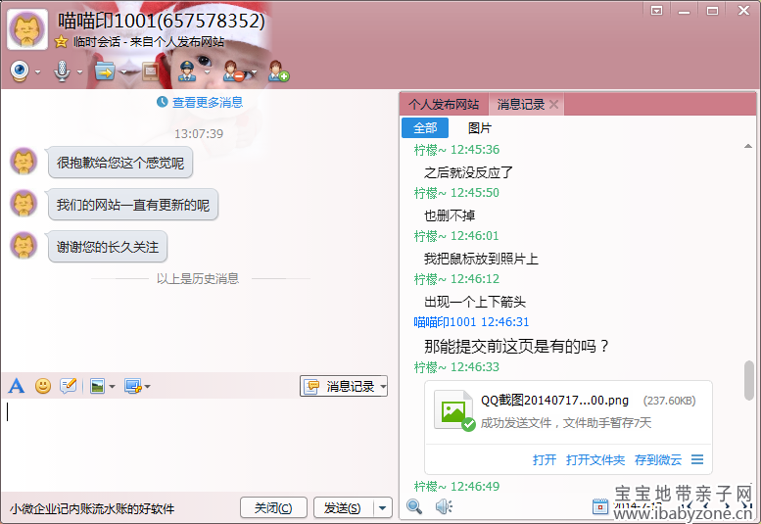Select the 图片 filter tab

pyautogui.click(x=480, y=128)
